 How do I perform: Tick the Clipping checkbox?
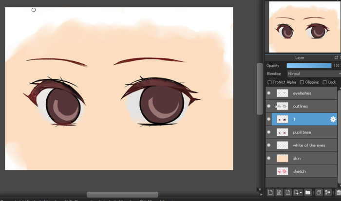[x=302, y=82]
